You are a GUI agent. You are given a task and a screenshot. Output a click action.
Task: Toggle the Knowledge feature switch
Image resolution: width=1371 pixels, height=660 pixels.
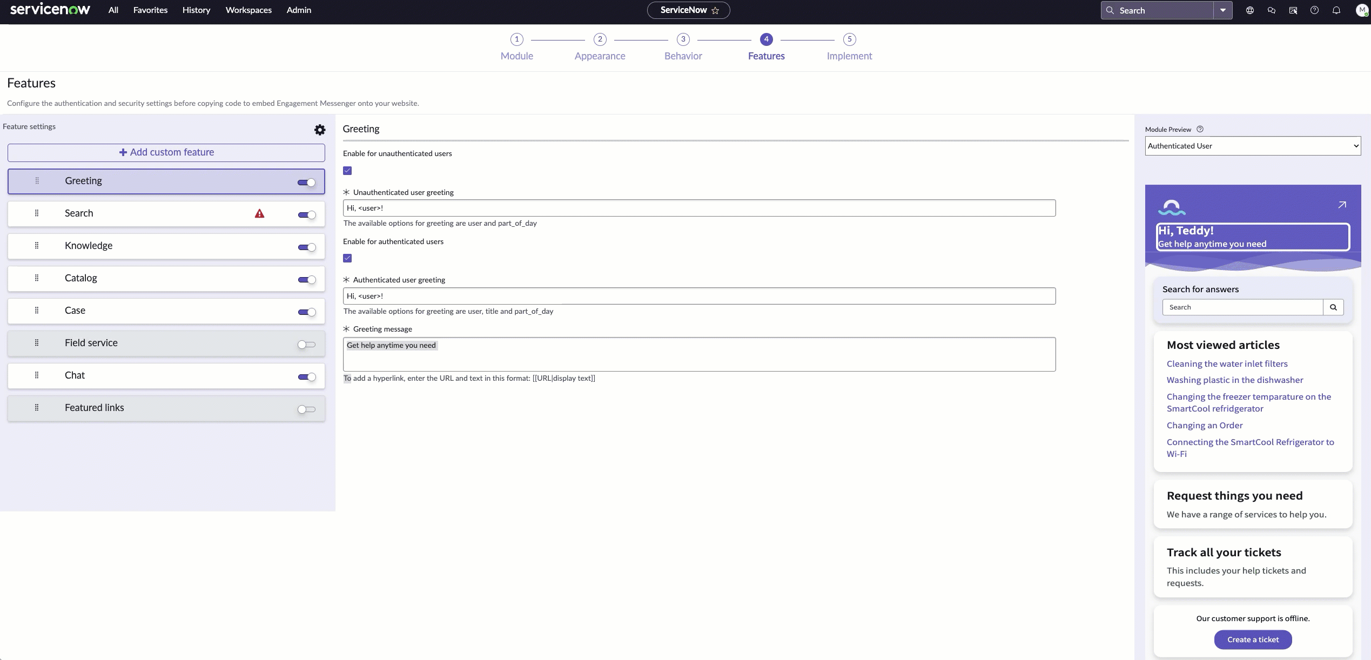tap(306, 247)
